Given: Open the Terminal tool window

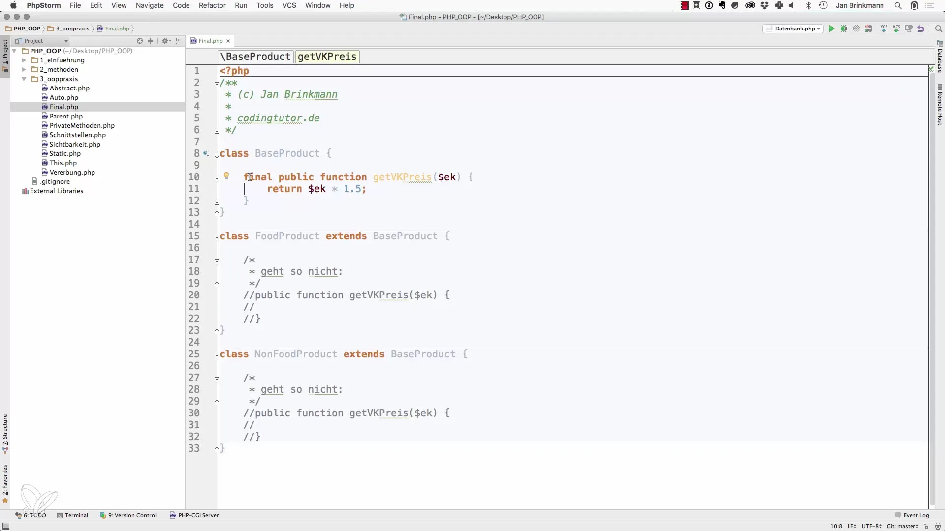Looking at the screenshot, I should 72,515.
